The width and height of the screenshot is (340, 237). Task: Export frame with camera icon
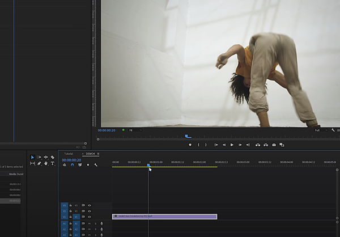point(274,145)
